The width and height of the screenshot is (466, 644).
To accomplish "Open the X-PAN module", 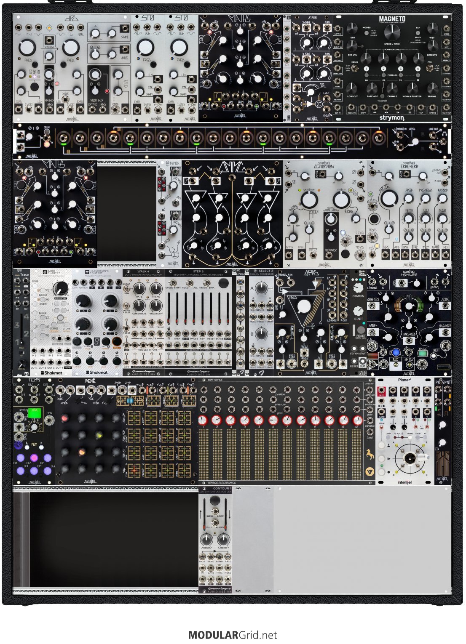I will pos(312,69).
